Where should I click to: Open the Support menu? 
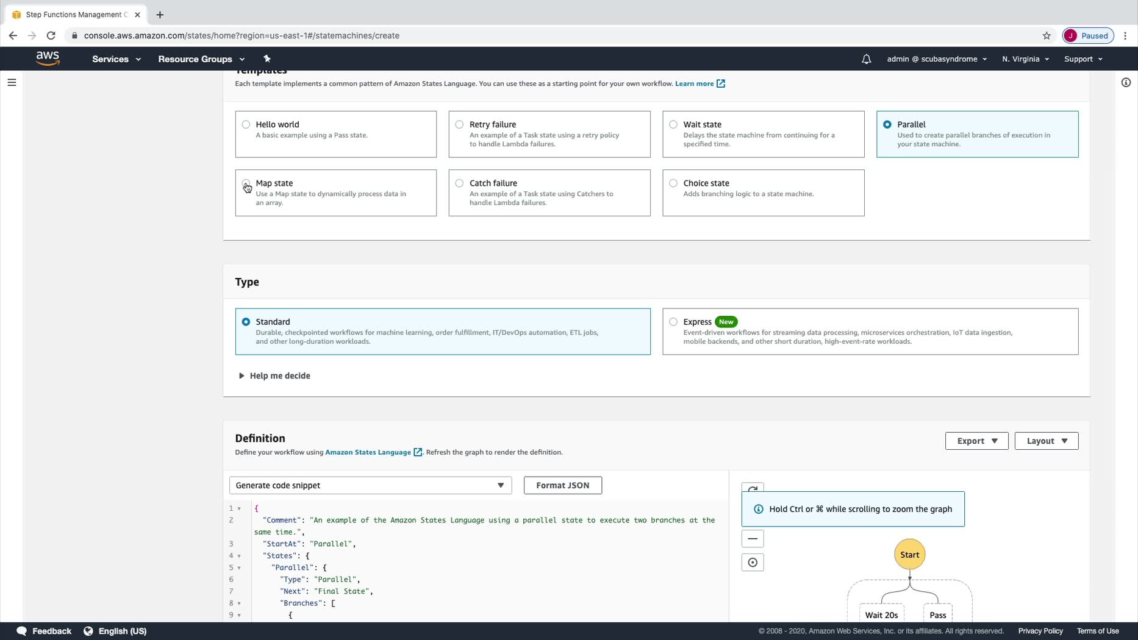pyautogui.click(x=1083, y=59)
